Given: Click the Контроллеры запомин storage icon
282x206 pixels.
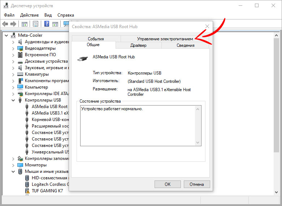Looking at the screenshot, I should point(20,158).
